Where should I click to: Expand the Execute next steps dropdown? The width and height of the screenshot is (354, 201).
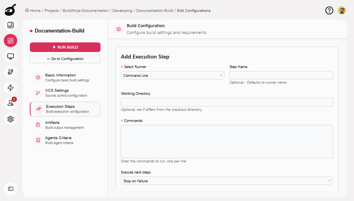(227, 181)
